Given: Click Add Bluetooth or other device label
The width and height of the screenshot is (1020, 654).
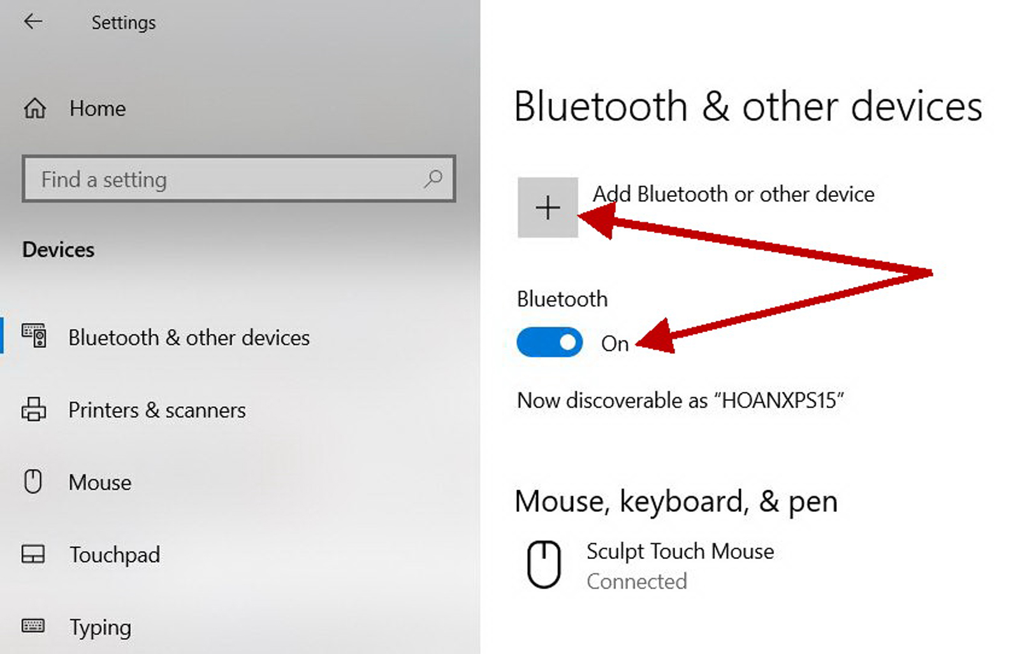Looking at the screenshot, I should (734, 194).
